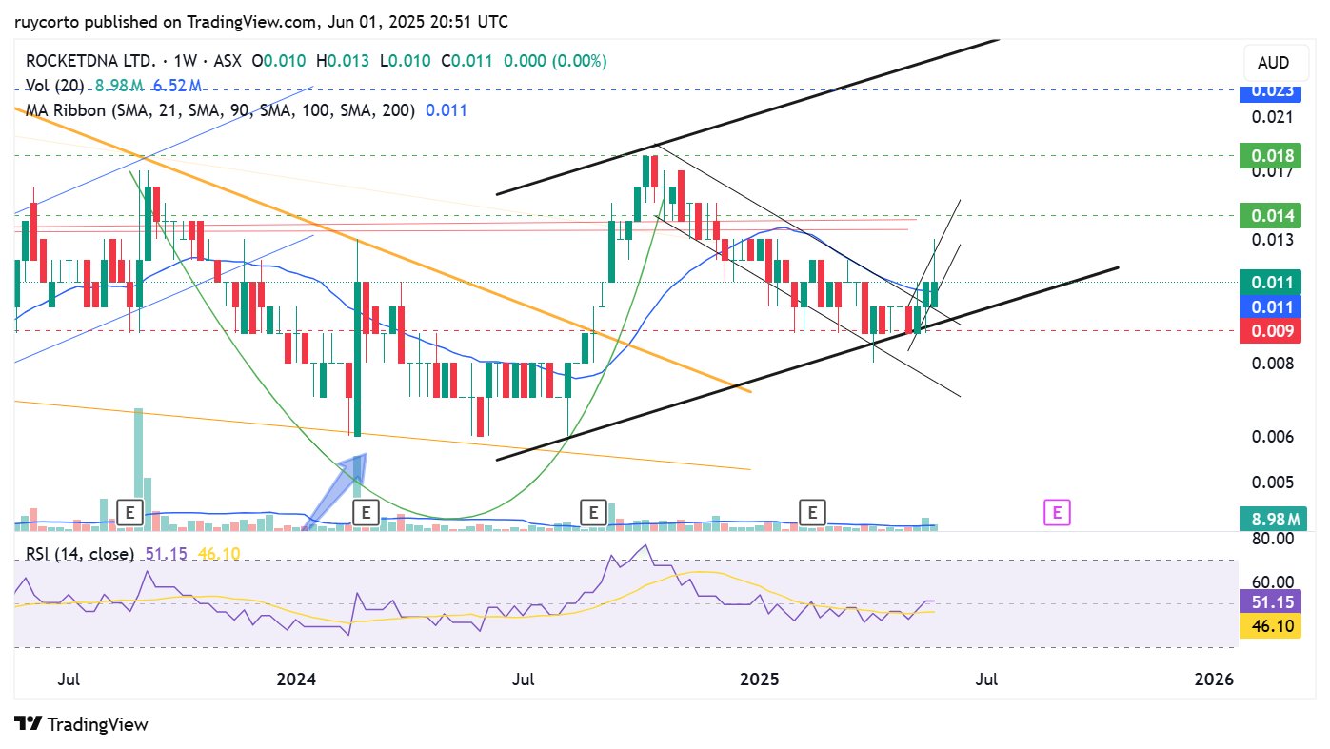The height and width of the screenshot is (749, 1330).
Task: Click the blue 0.011 moving average label
Action: coord(1271,306)
